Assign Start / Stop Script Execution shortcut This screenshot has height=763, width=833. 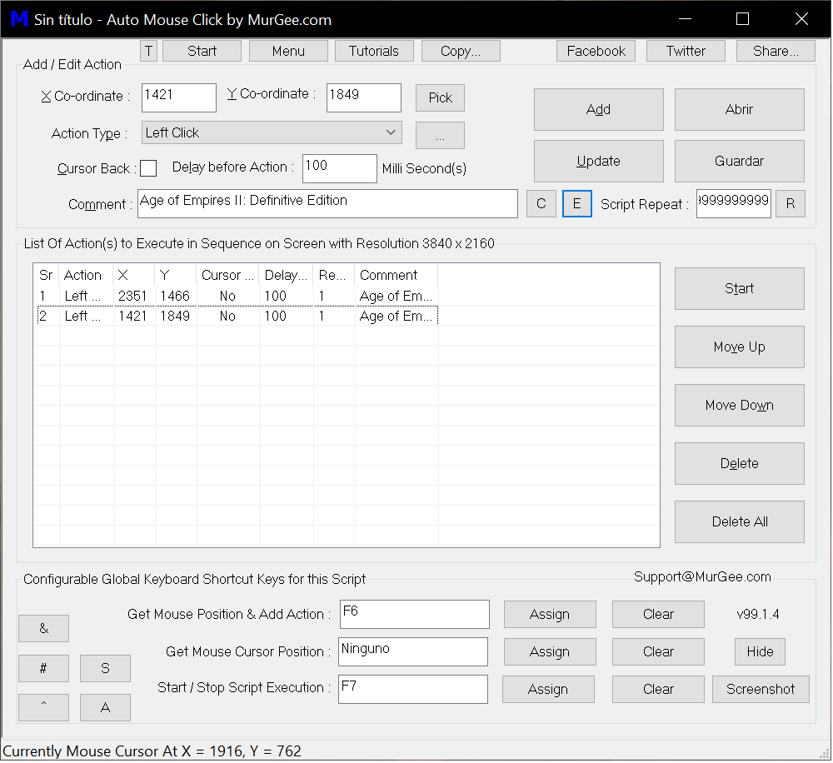coord(548,690)
